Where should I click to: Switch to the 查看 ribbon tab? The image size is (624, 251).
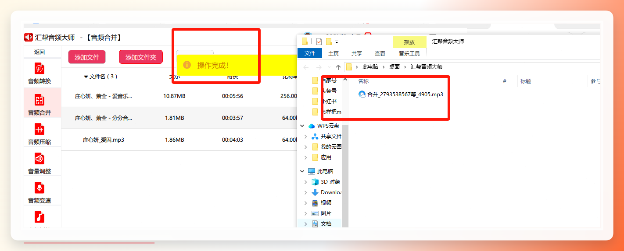380,53
